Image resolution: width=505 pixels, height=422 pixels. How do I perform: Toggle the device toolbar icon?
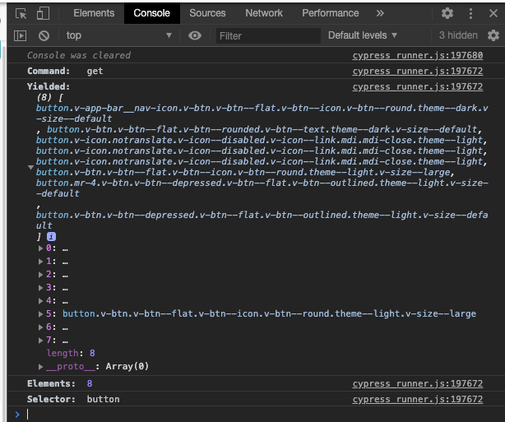[43, 13]
